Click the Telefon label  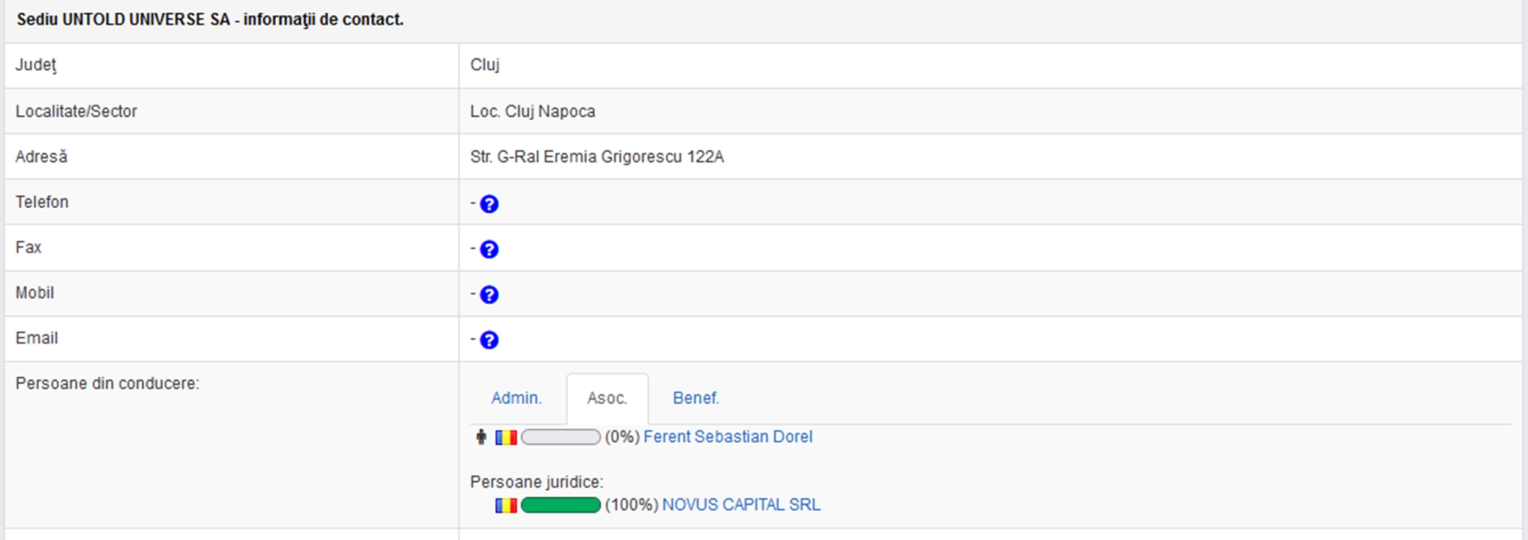click(x=42, y=202)
